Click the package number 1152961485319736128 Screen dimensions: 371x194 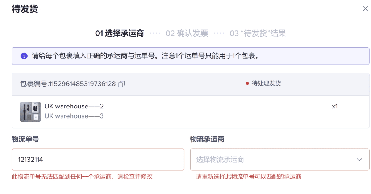coord(82,84)
